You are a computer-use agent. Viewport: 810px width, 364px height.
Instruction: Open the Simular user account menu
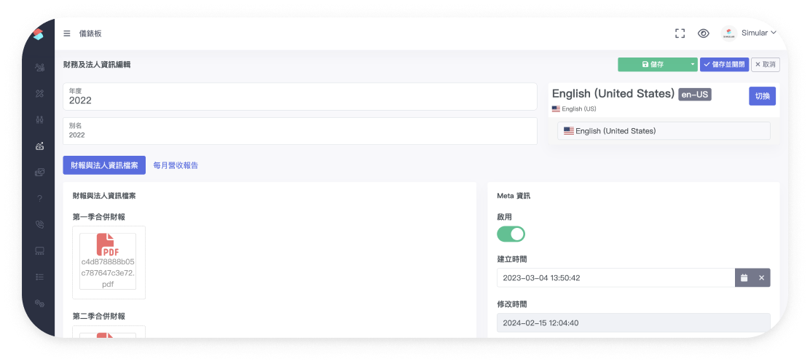click(x=750, y=33)
